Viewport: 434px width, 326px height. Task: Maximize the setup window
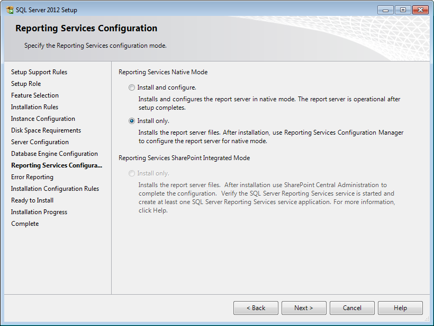click(403, 10)
